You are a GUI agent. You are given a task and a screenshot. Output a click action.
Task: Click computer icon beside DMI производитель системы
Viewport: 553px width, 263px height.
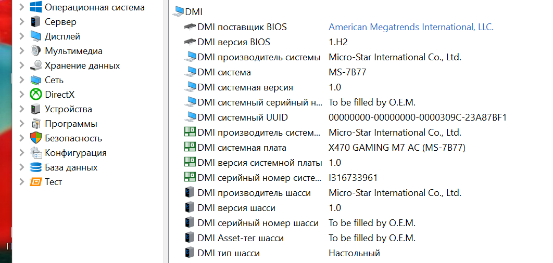(190, 57)
